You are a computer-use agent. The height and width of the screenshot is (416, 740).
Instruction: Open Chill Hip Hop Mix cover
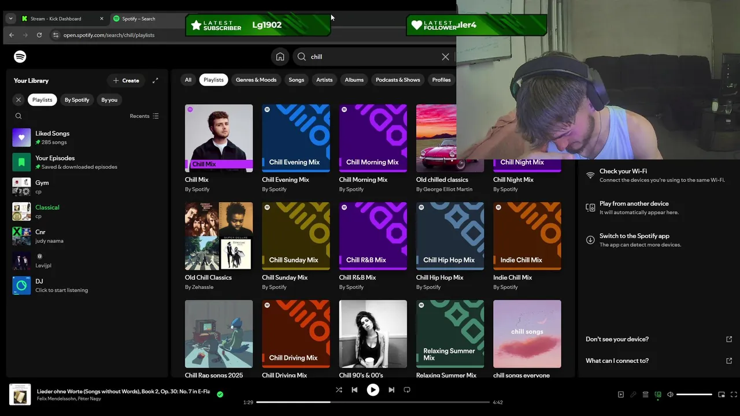point(450,236)
